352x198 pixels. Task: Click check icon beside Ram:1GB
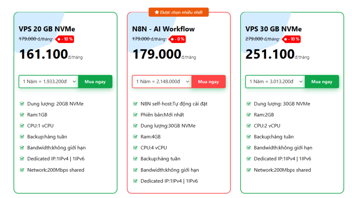click(22, 115)
